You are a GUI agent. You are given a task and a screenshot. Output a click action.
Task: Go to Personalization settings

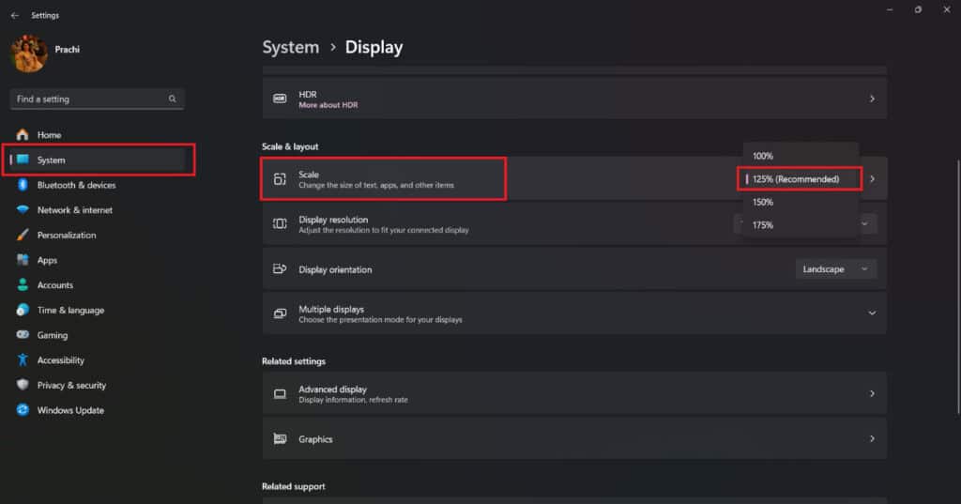pos(66,235)
